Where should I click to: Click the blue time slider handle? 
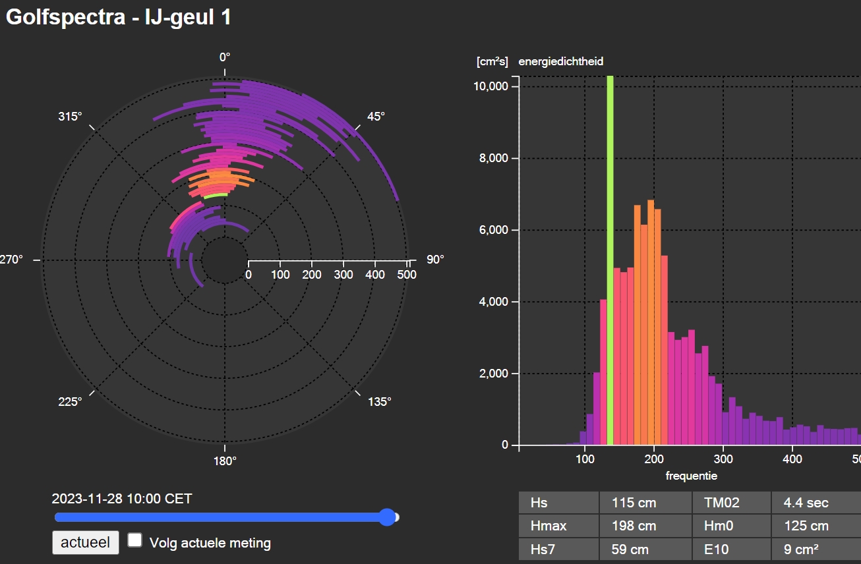388,517
